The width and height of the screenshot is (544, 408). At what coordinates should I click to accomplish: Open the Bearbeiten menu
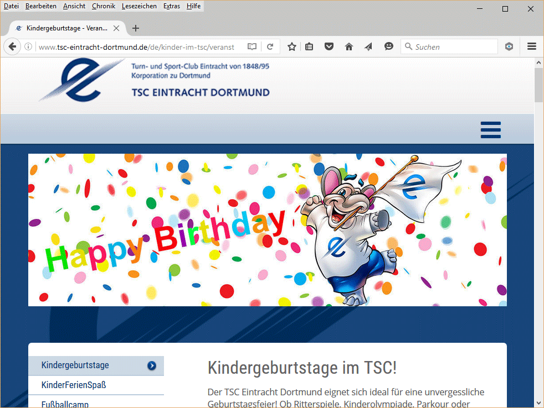point(40,6)
